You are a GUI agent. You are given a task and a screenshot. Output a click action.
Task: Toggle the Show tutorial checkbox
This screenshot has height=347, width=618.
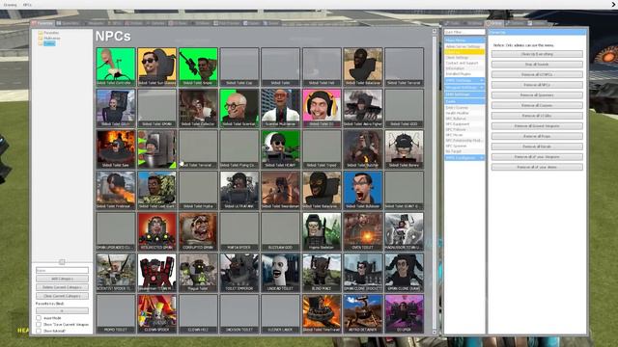click(39, 331)
